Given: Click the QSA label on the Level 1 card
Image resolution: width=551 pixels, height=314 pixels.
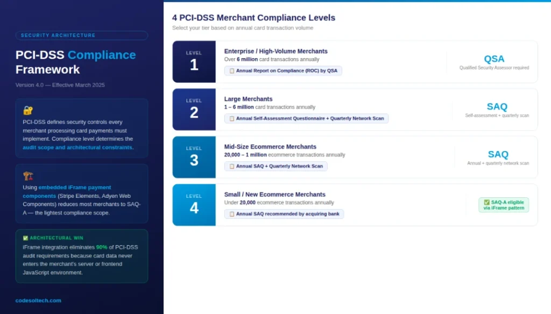Looking at the screenshot, I should point(494,59).
